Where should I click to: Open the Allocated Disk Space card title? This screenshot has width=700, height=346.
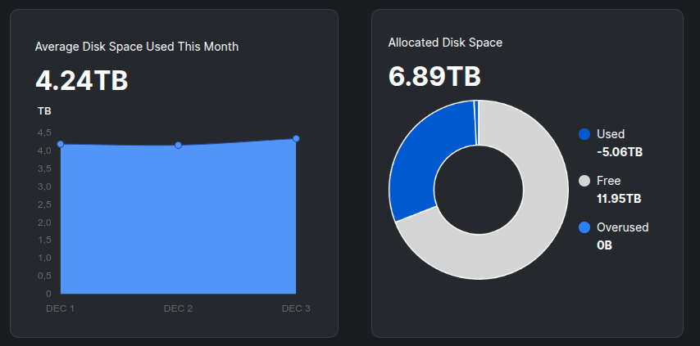445,42
